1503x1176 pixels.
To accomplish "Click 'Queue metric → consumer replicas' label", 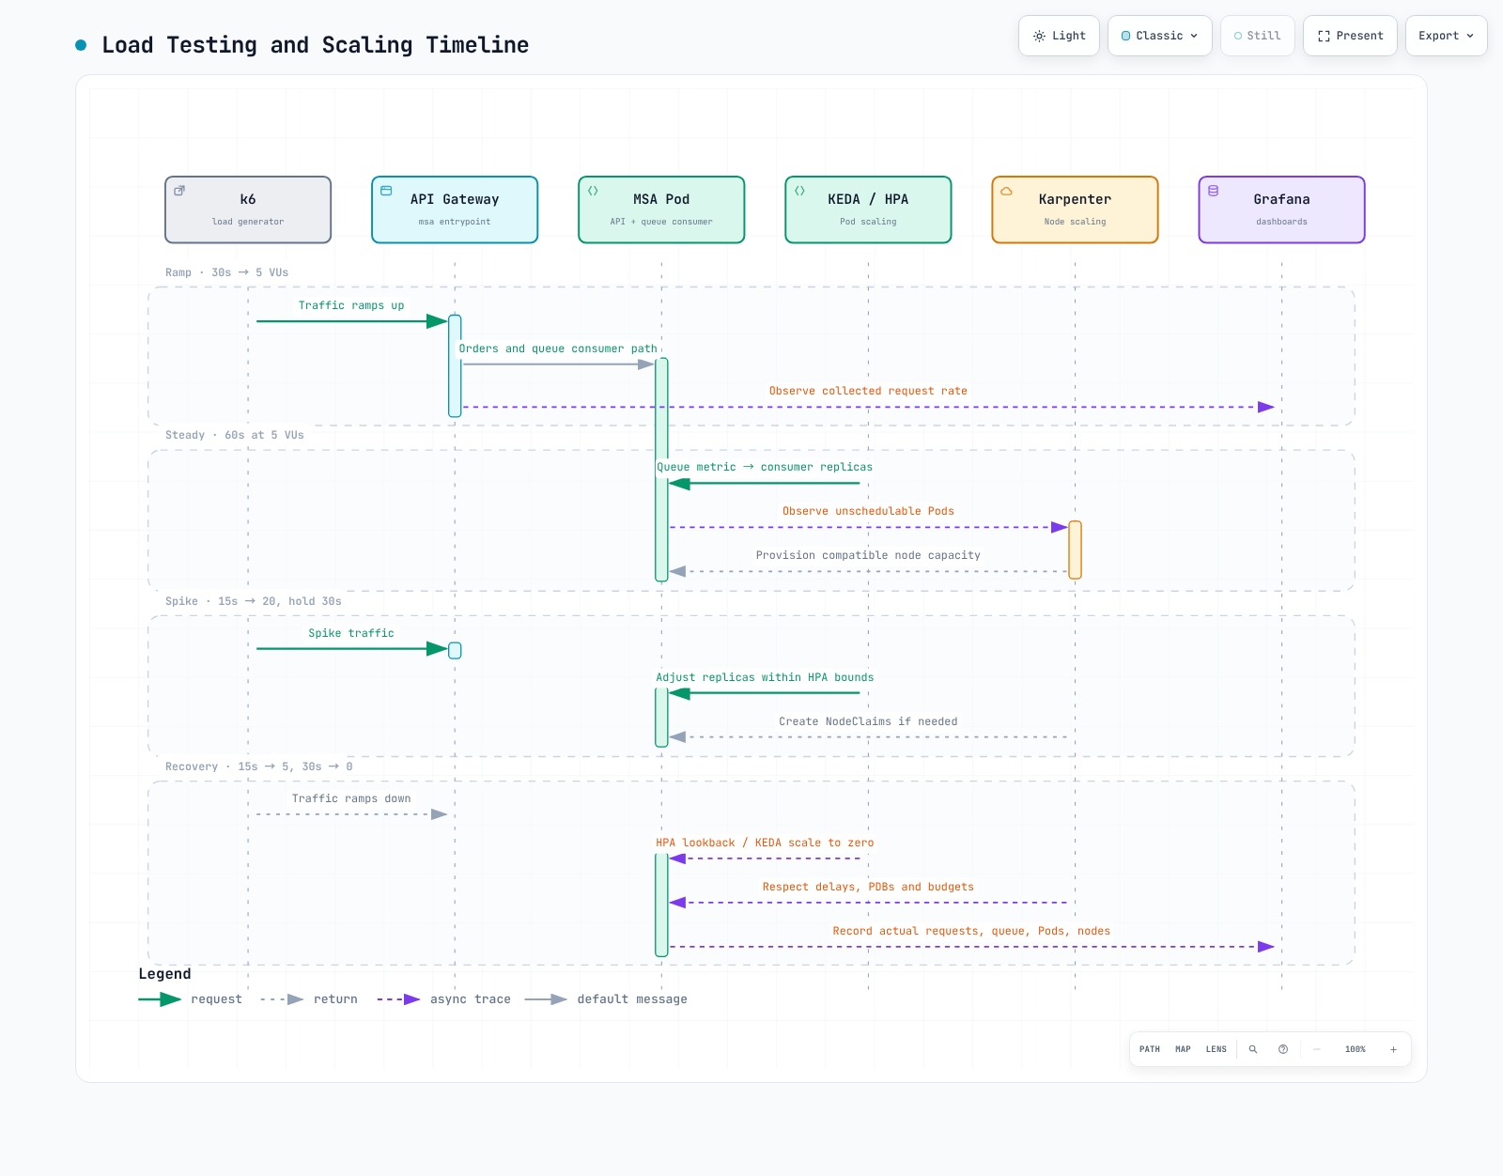I will point(765,467).
